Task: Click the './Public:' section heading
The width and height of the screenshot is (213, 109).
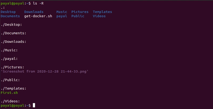Action: pyautogui.click(x=10, y=80)
